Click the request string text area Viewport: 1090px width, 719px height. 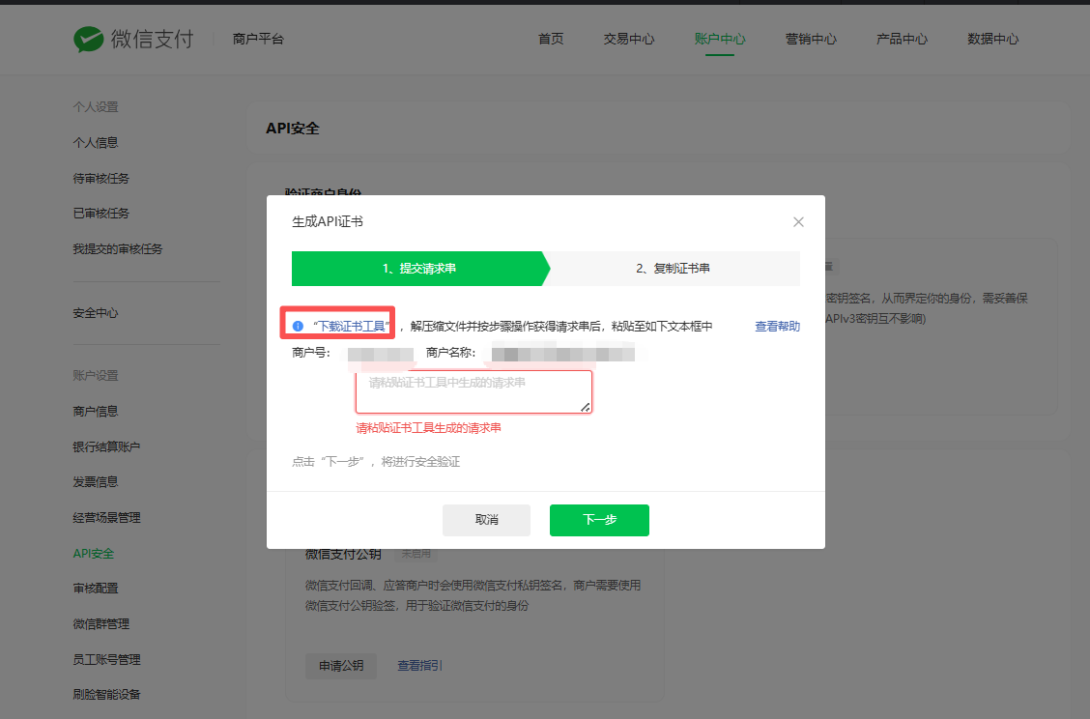click(x=473, y=391)
